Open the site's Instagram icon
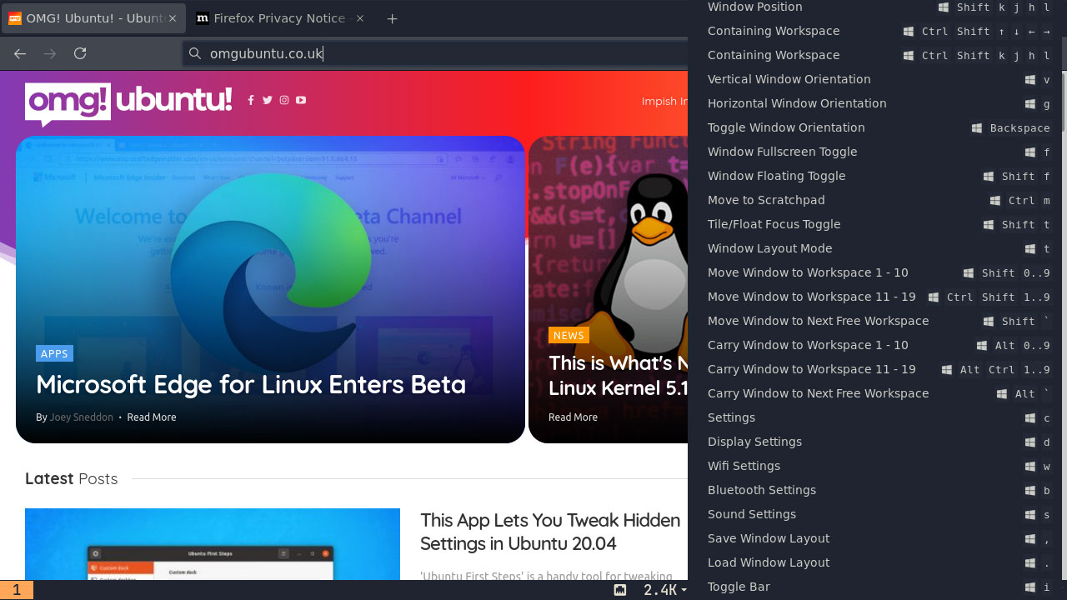1067x600 pixels. click(x=284, y=100)
